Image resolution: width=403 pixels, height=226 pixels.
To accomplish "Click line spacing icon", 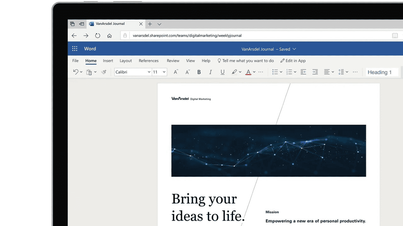I will pyautogui.click(x=341, y=72).
